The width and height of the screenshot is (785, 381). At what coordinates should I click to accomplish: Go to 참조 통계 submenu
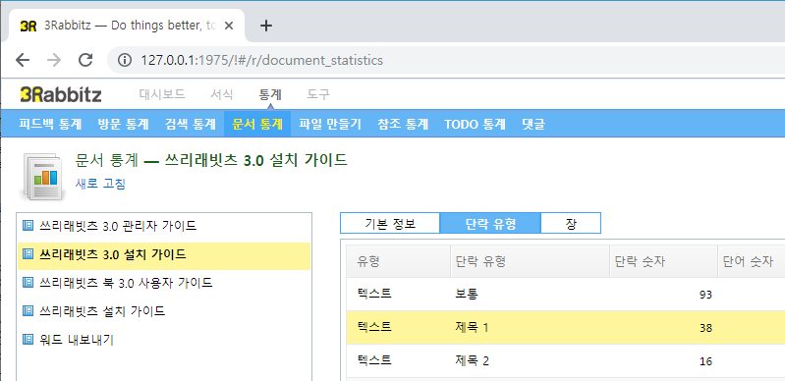403,124
